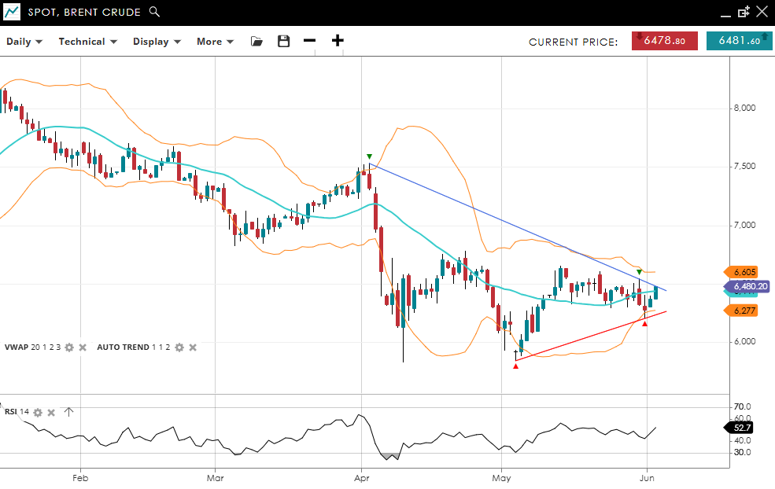The height and width of the screenshot is (489, 775).
Task: Click the red sell price 6478.80 button
Action: click(664, 41)
